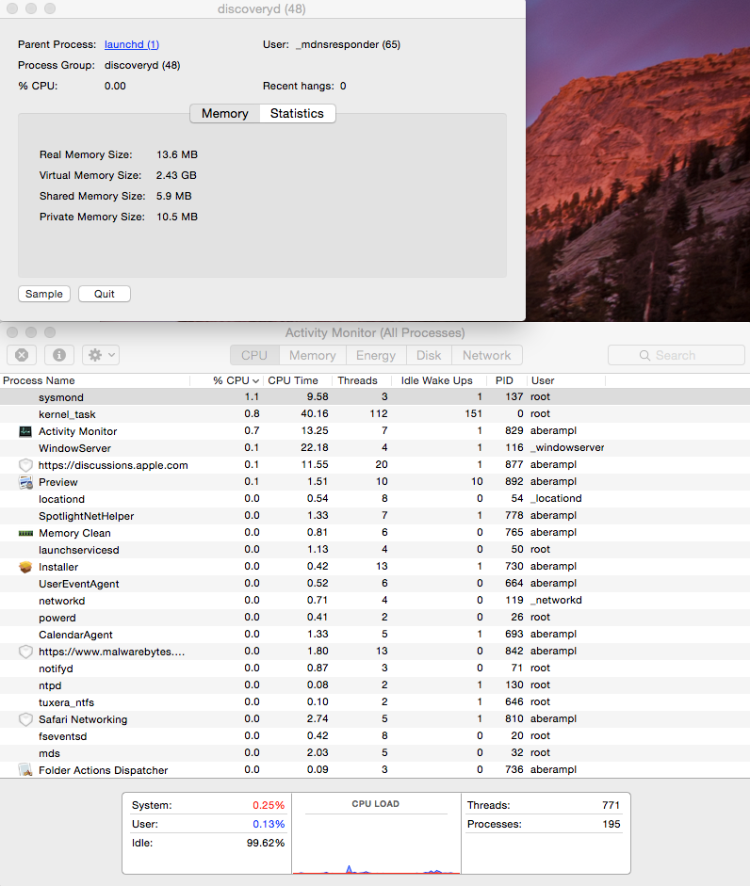Screen dimensions: 750x886
Task: Click the Search input field
Action: click(x=676, y=355)
